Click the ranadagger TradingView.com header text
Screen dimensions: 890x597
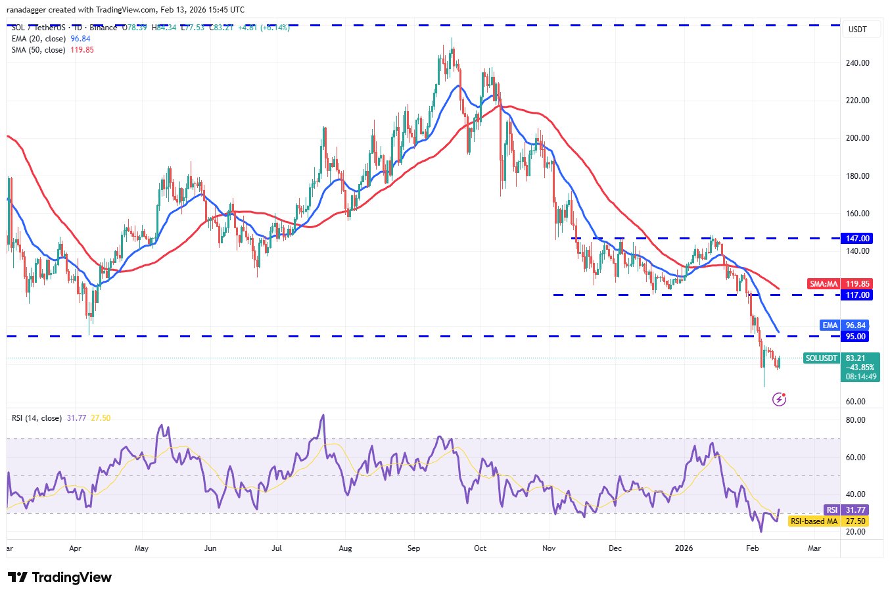click(126, 10)
